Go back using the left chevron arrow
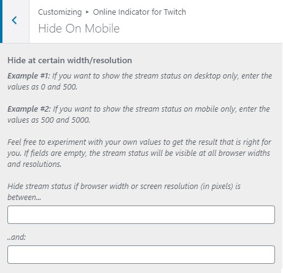 click(x=14, y=20)
